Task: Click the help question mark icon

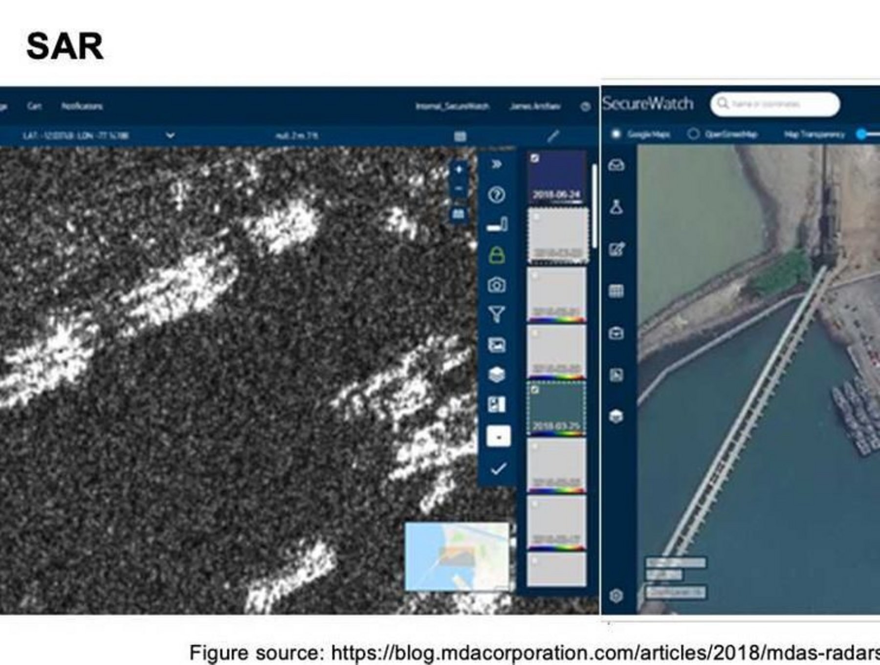Action: (497, 195)
